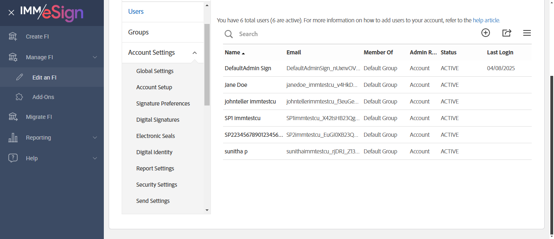Collapse the Manage FI menu chevron
The height and width of the screenshot is (239, 554).
click(x=95, y=57)
